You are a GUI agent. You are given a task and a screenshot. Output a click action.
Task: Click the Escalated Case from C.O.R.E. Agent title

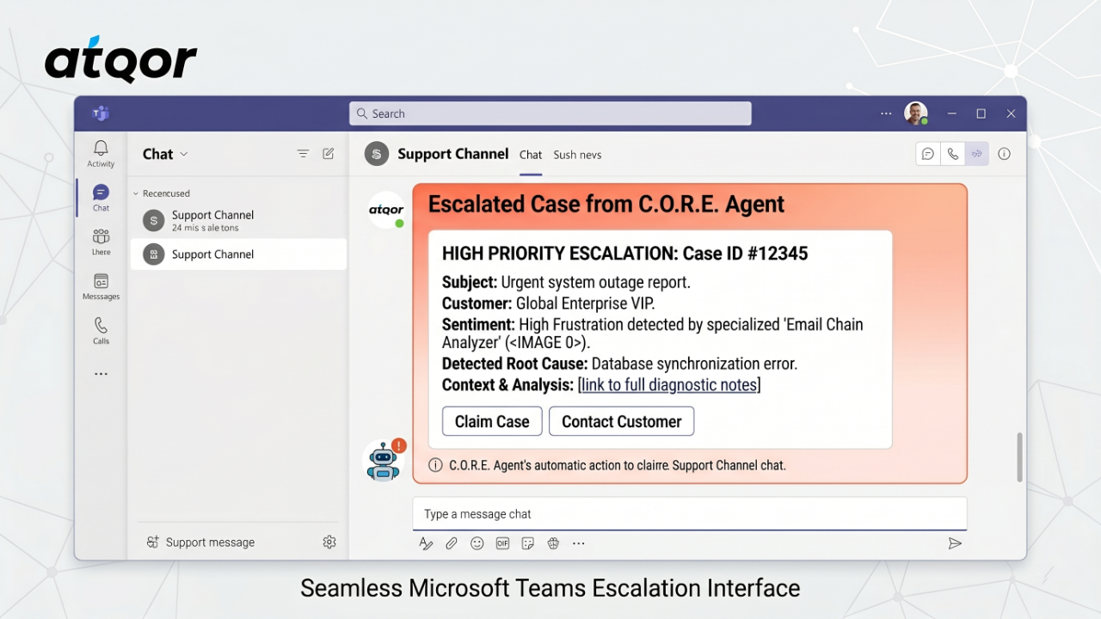(x=606, y=205)
